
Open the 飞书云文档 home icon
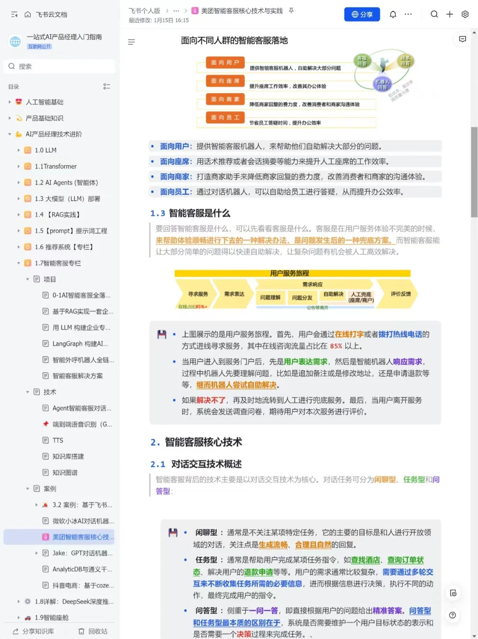click(28, 15)
